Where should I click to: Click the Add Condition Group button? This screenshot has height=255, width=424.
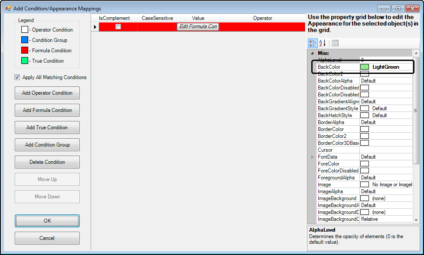pos(47,145)
